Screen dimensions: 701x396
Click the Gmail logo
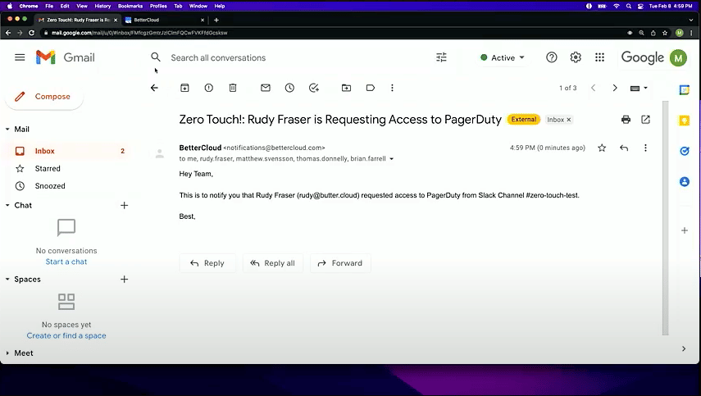pos(66,57)
